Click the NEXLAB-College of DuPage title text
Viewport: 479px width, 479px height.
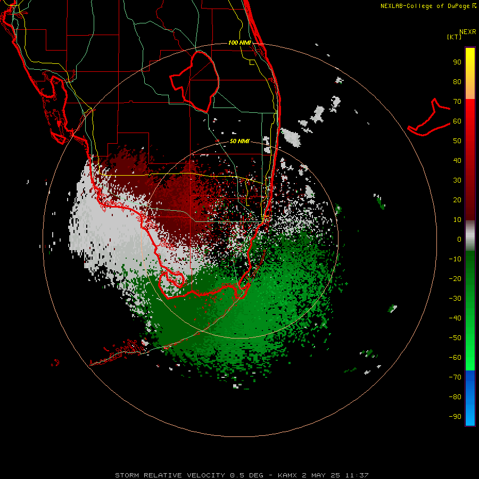[x=426, y=6]
